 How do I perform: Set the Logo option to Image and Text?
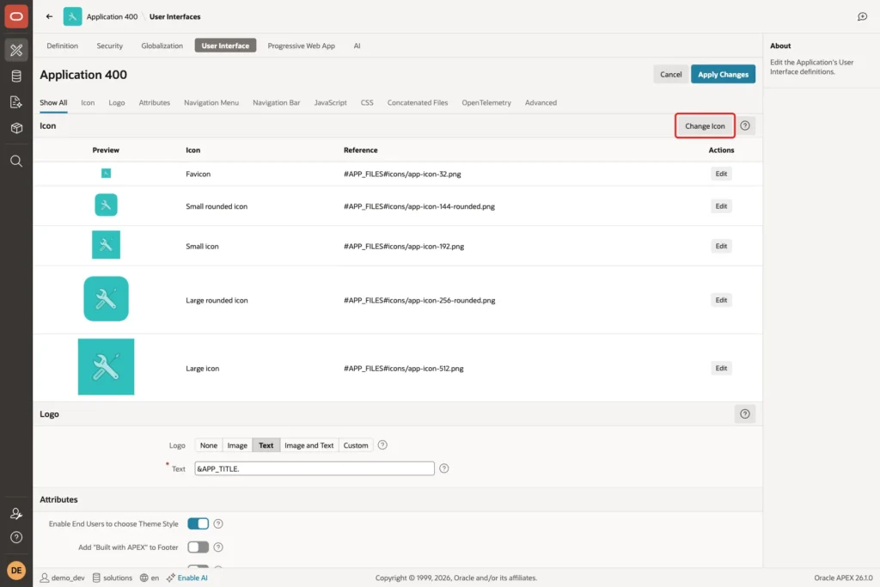click(x=309, y=445)
